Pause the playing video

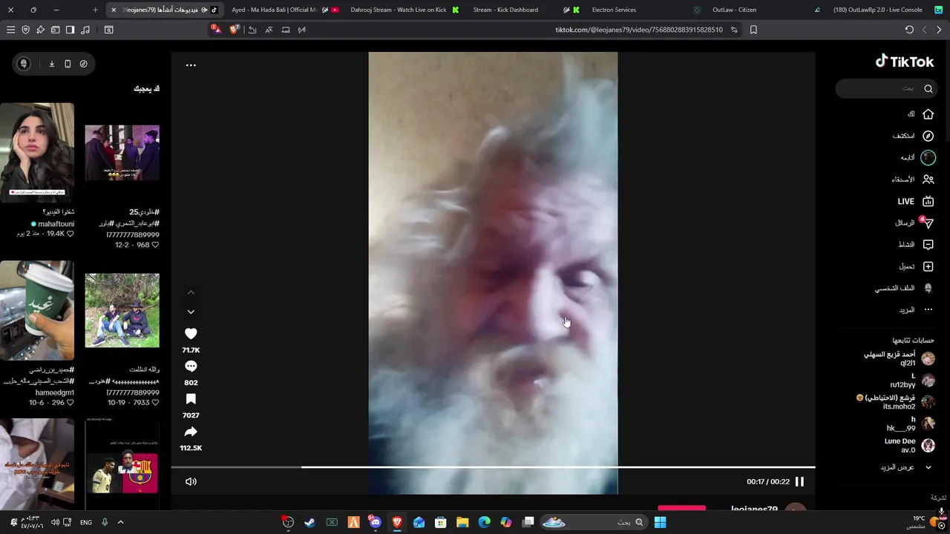(x=799, y=481)
